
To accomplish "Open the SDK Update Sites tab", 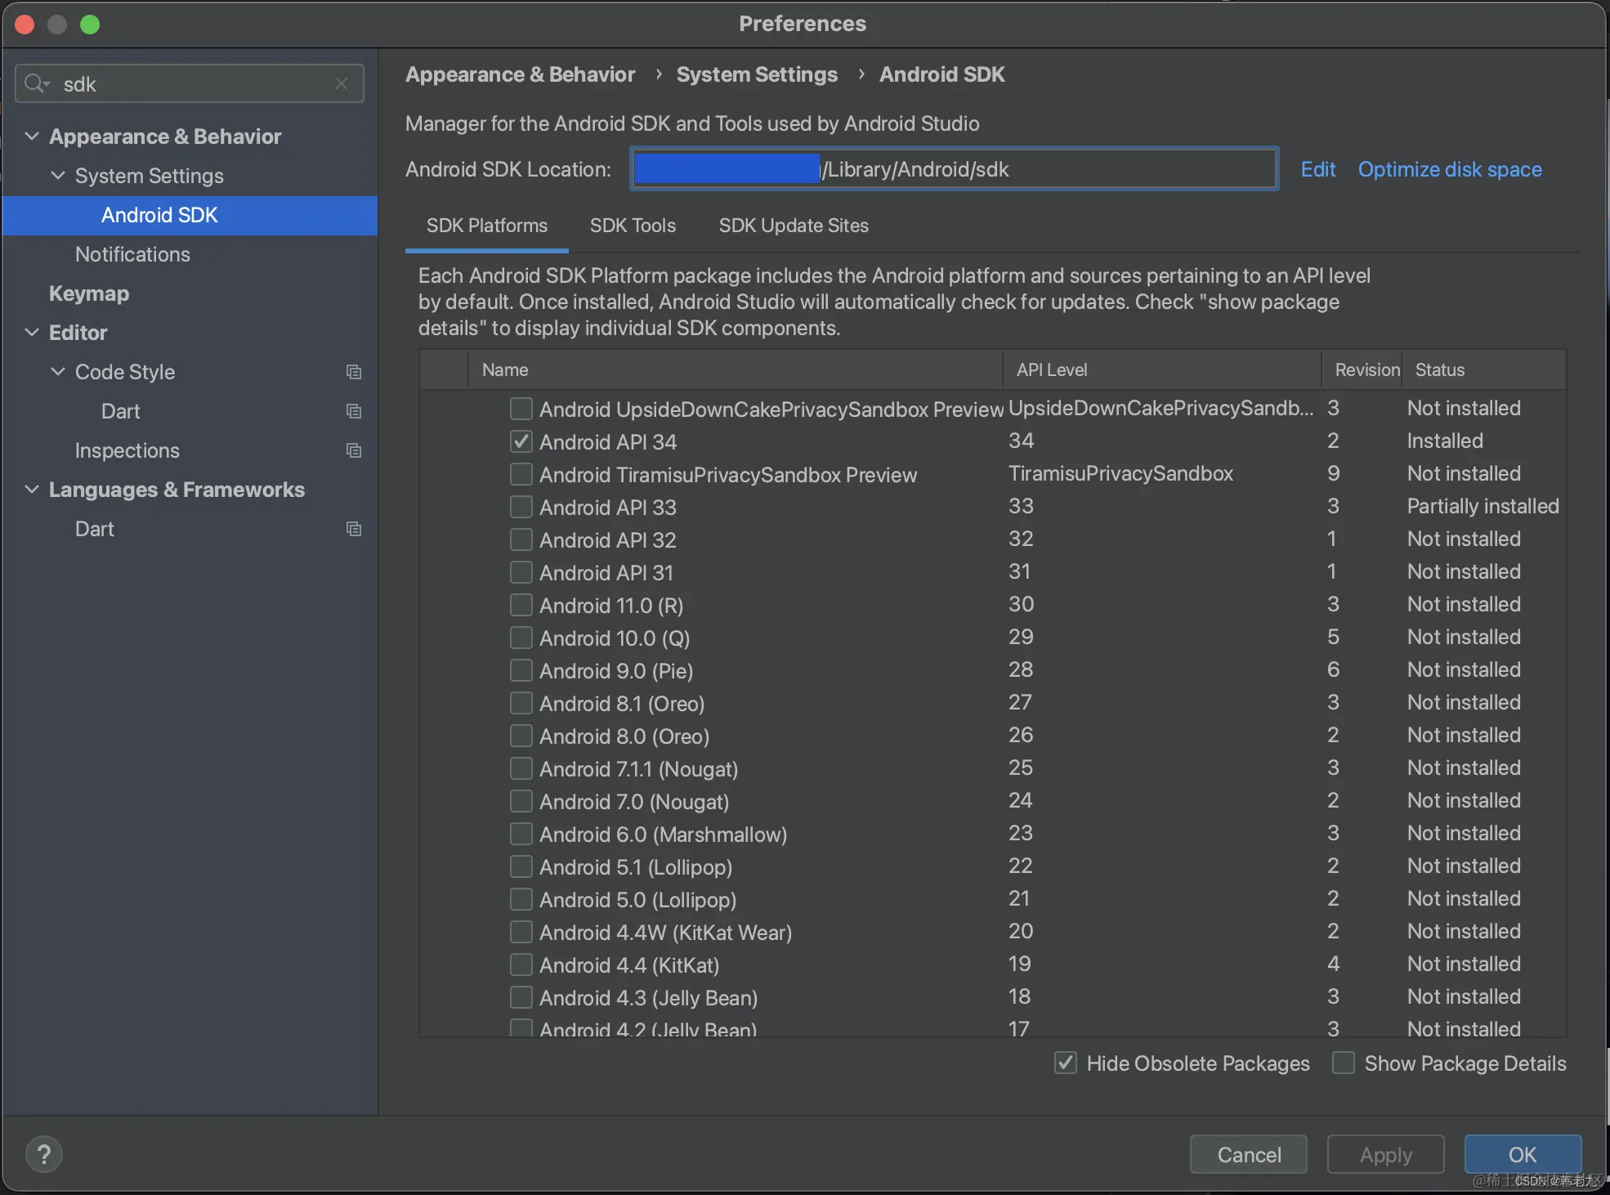I will pos(793,226).
